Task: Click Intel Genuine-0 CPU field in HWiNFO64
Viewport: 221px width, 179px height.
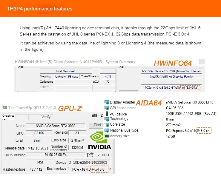Action: (x=66, y=71)
